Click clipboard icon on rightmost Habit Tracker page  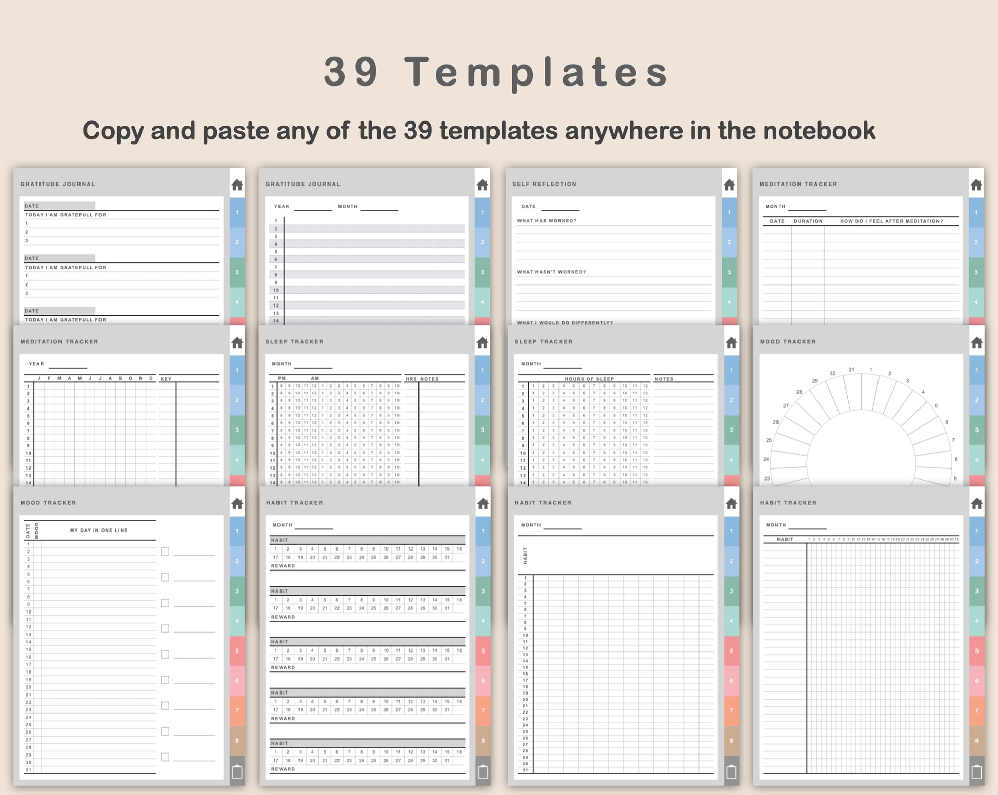[976, 771]
